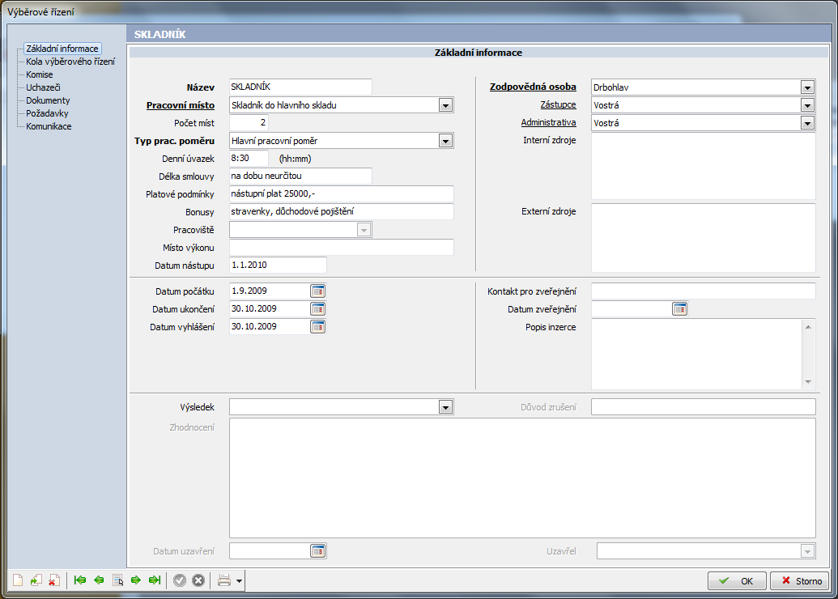The width and height of the screenshot is (838, 599).
Task: Click the Datum ukončení date field
Action: coord(270,309)
